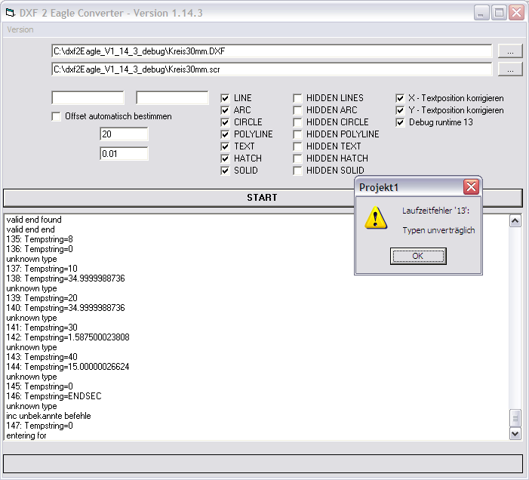
Task: Browse for the input DXF file
Action: tap(510, 51)
